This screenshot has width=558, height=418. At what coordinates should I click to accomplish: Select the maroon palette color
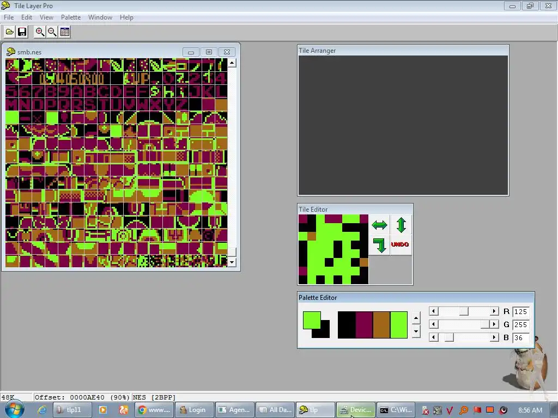click(363, 325)
